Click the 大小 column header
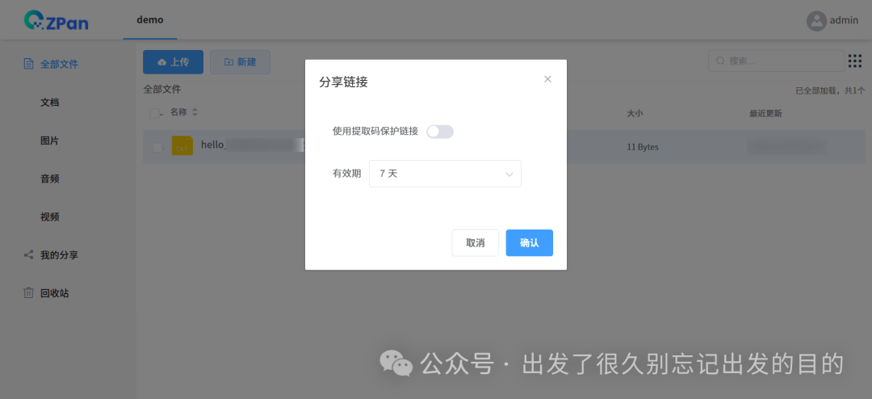 [x=635, y=114]
